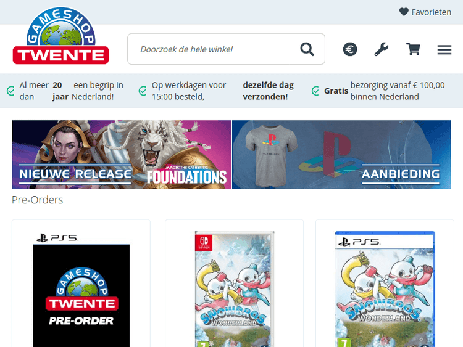Open the euro currency selector icon
The image size is (463, 347).
350,49
